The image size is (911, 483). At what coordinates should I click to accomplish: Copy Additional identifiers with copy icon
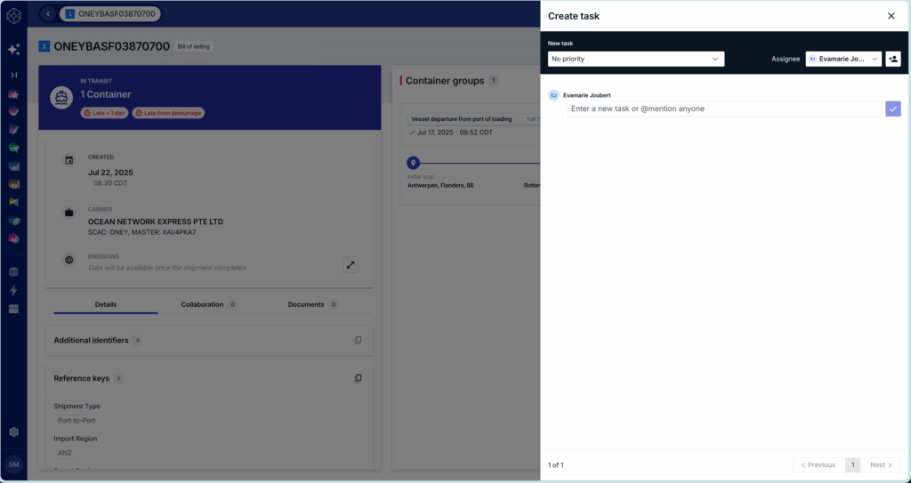(x=358, y=341)
